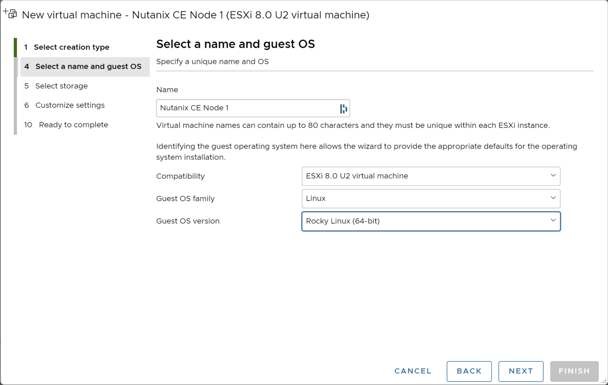Click the Cancel button
This screenshot has height=385, width=608.
click(x=413, y=371)
